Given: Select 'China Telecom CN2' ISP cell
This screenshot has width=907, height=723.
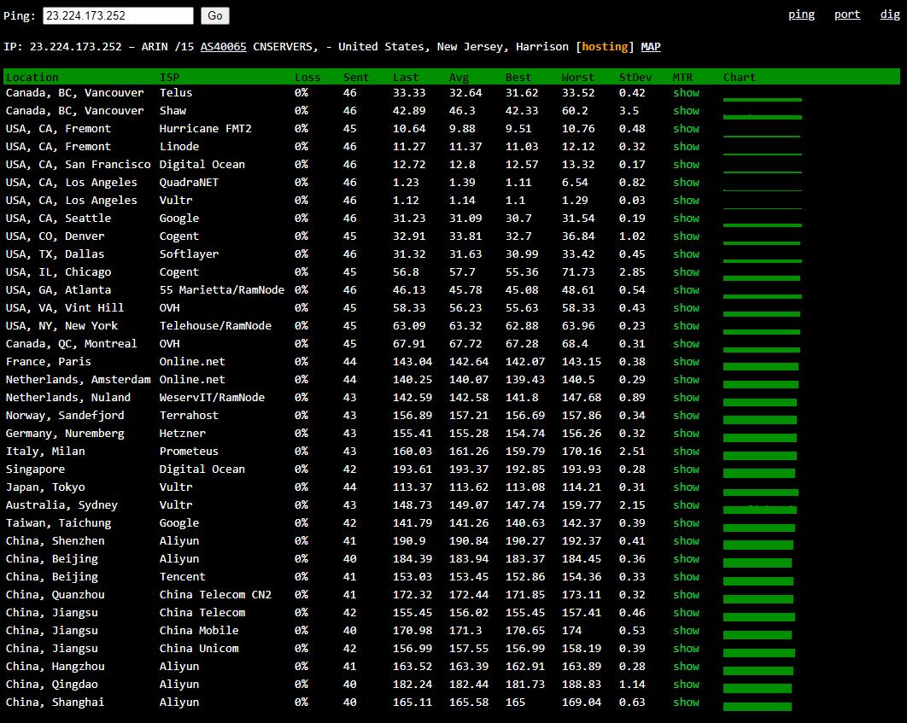Looking at the screenshot, I should (215, 594).
